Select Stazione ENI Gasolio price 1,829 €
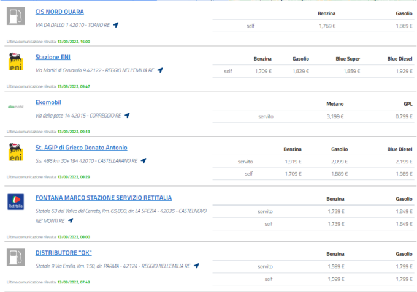 click(300, 71)
